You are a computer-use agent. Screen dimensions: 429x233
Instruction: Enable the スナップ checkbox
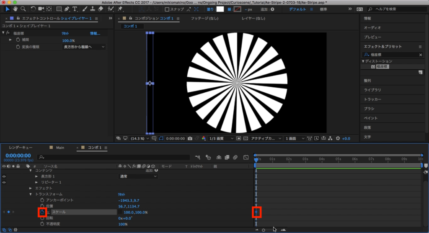click(167, 9)
